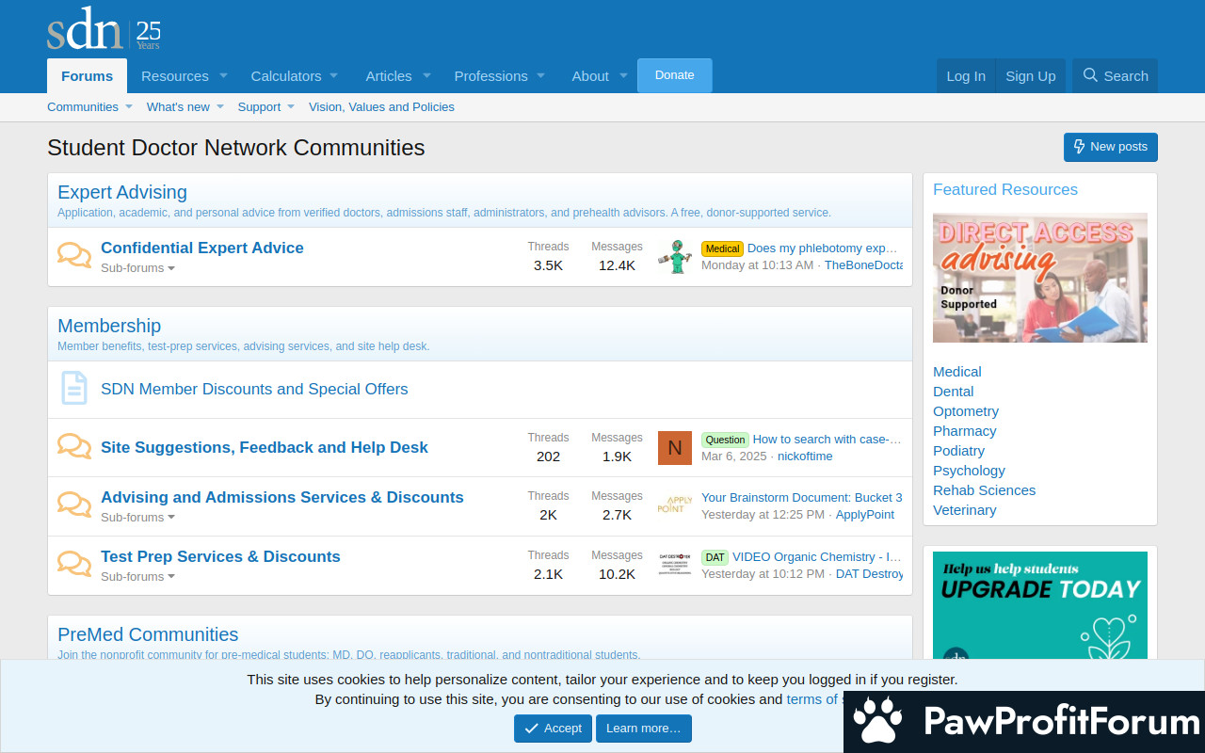The image size is (1205, 753).
Task: Click the Direct Access Advising banner image
Action: (1039, 278)
